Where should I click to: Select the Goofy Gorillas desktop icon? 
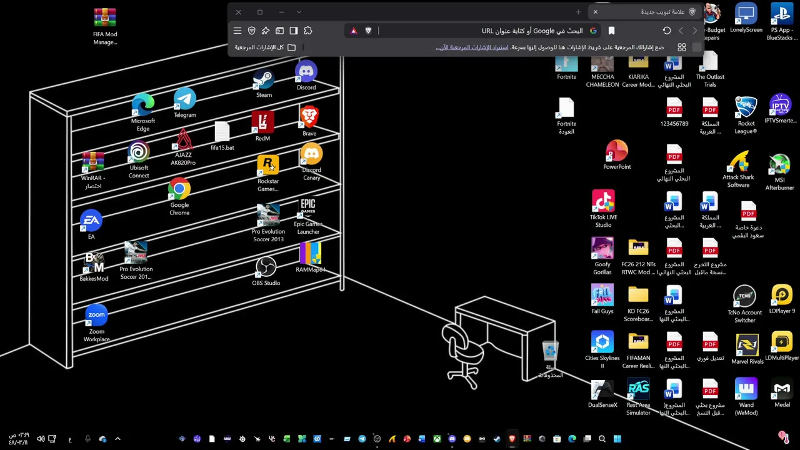point(602,256)
